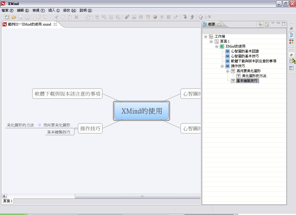The image size is (296, 215).
Task: Collapse the 頁面 1 outline node
Action: [211, 41]
